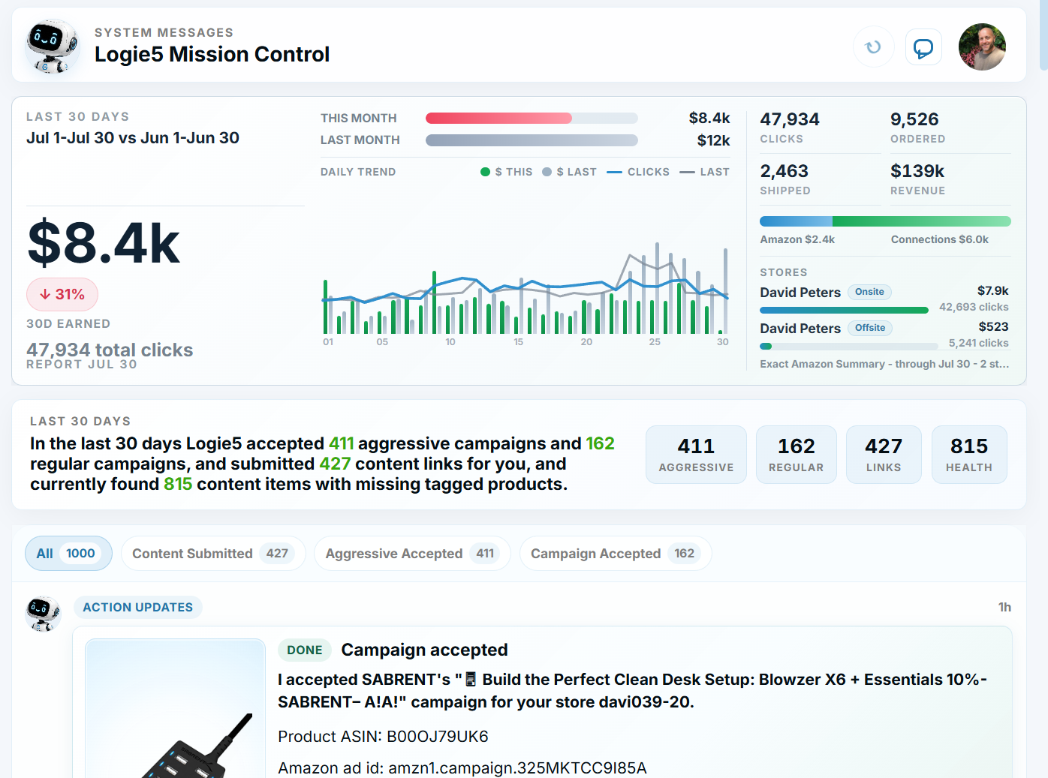Toggle the gray LAST legend line
Viewport: 1048px width, 778px height.
pos(687,172)
